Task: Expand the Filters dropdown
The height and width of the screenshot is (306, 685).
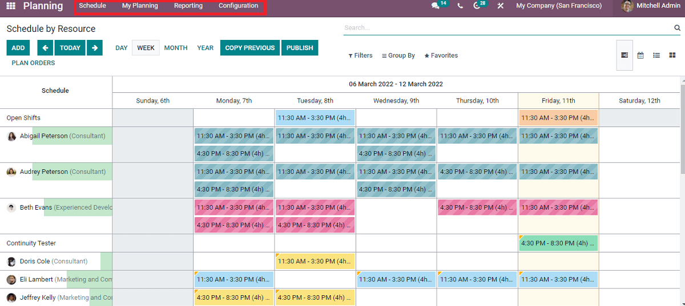Action: 360,55
